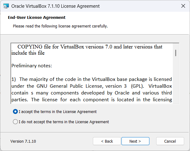Click the scrollbar track below the thumb

[176, 83]
